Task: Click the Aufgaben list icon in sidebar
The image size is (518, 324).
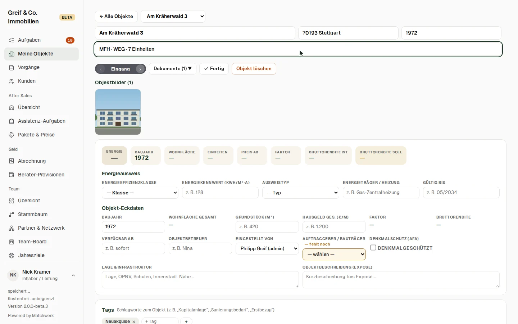Action: 12,40
